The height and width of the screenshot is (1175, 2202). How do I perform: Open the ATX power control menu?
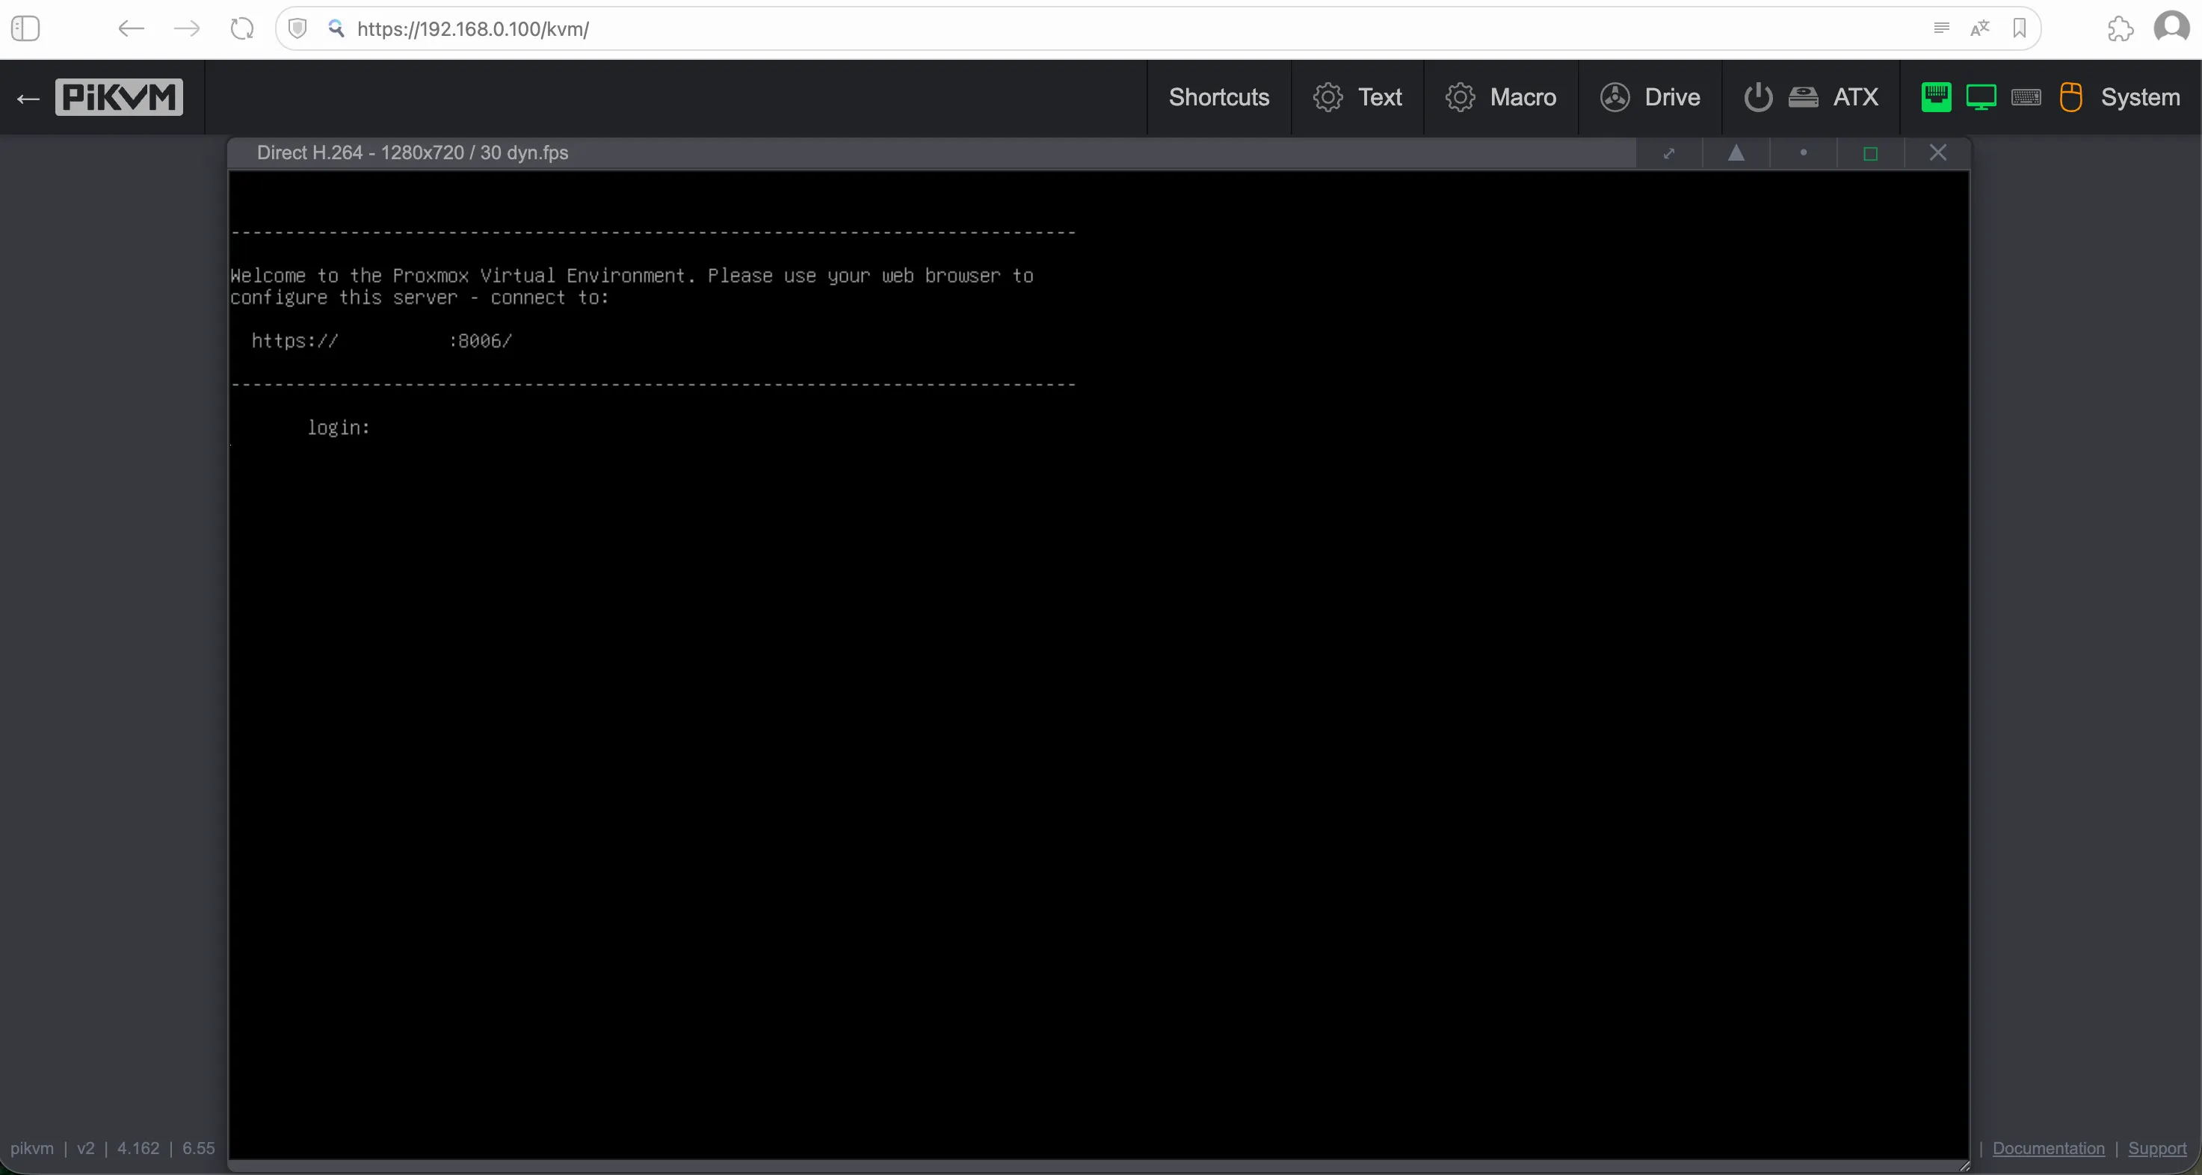1810,97
